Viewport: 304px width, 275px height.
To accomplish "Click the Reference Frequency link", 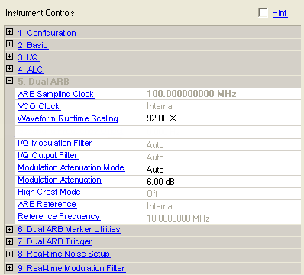I will click(x=59, y=216).
